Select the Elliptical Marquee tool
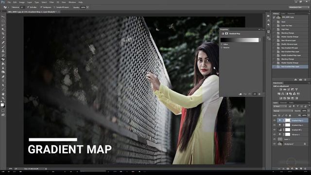The width and height of the screenshot is (311, 175). point(3,21)
